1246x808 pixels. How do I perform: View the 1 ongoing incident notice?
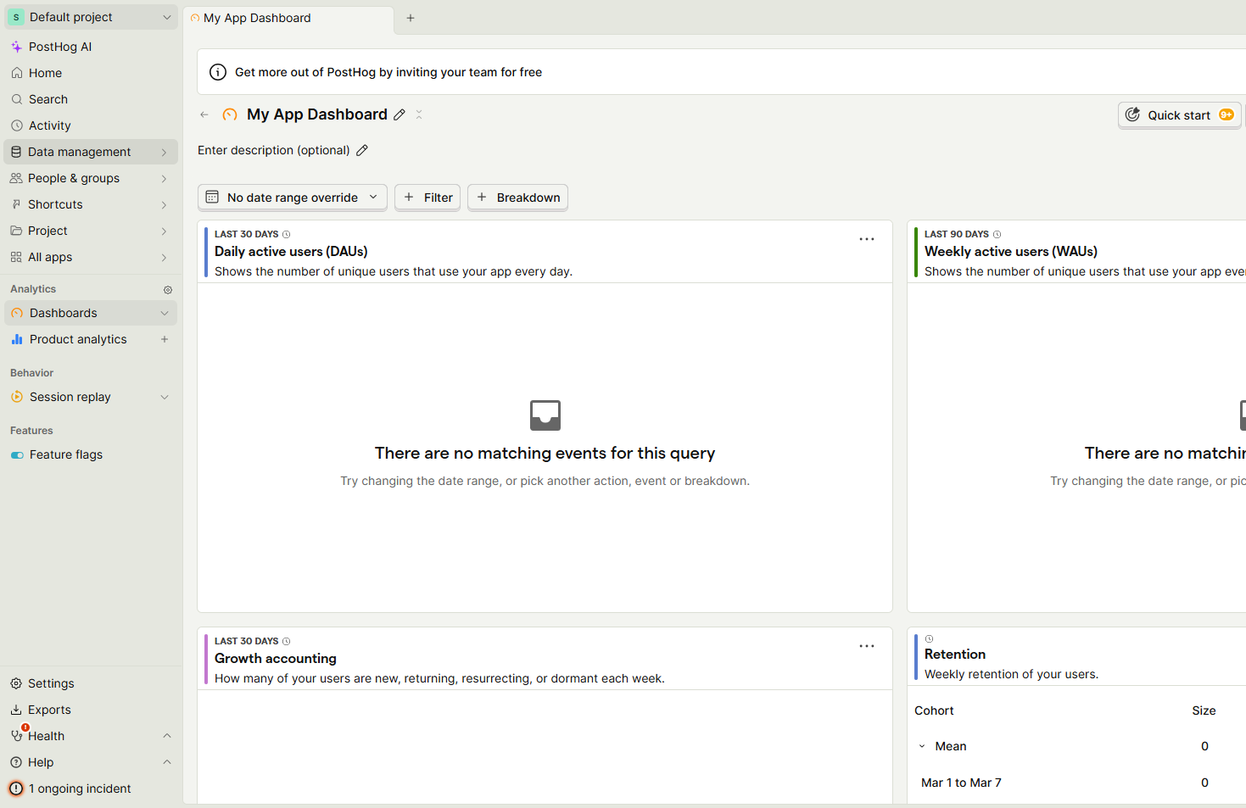tap(79, 788)
